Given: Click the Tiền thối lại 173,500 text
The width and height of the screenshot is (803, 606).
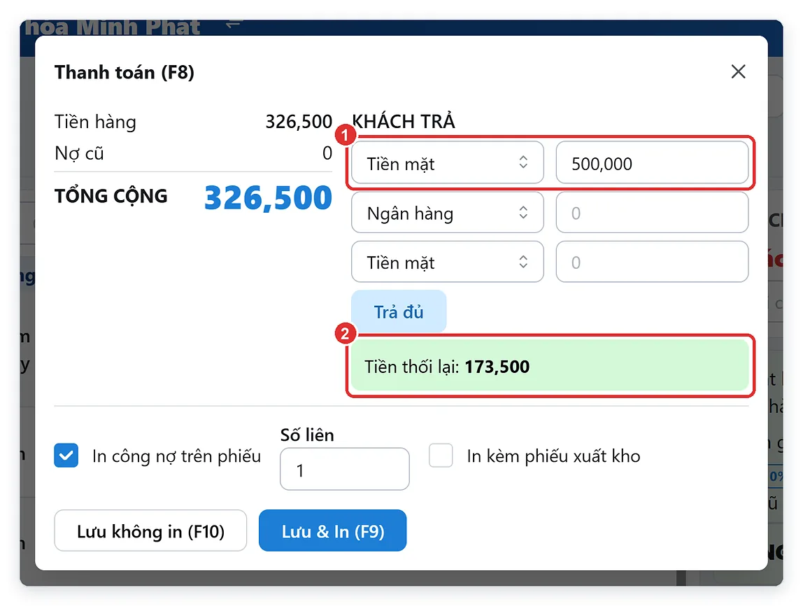Looking at the screenshot, I should pyautogui.click(x=446, y=367).
